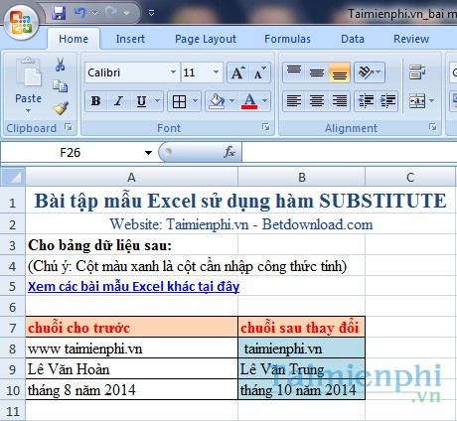Select column B header
This screenshot has height=421, width=457.
[302, 177]
